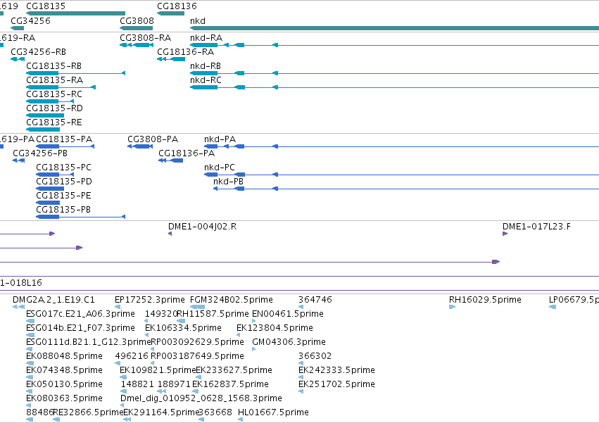
Task: Click the EK123804.5prime EST label
Action: (x=275, y=328)
